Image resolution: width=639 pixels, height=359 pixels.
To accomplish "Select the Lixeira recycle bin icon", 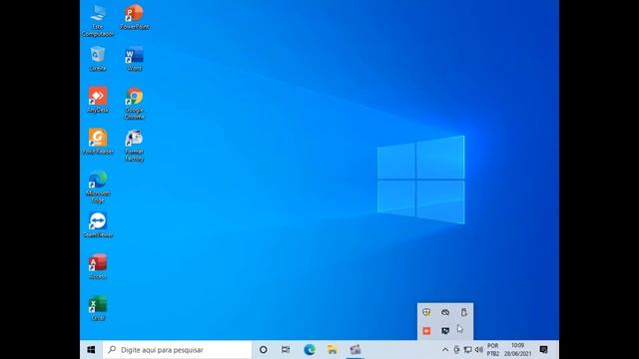I will click(x=98, y=59).
